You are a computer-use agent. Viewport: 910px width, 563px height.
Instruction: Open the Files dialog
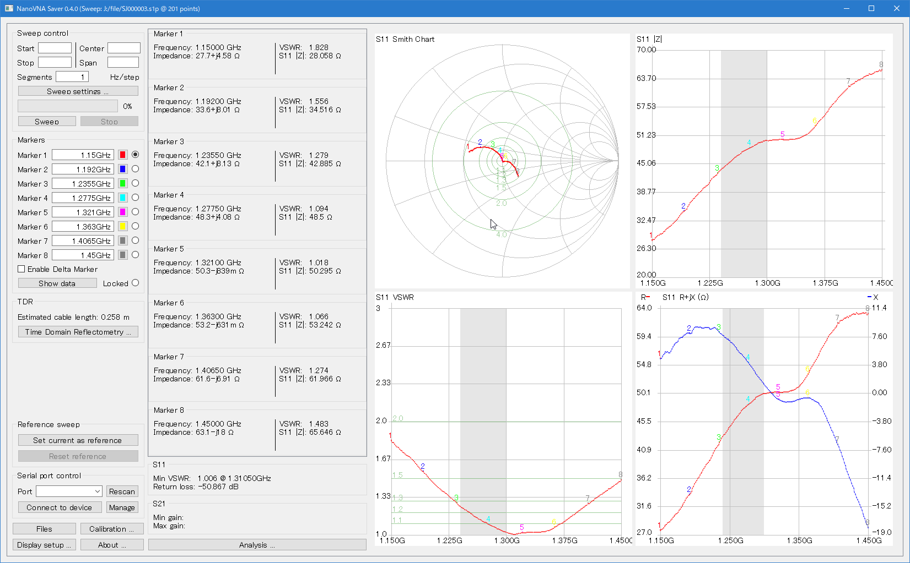point(44,528)
